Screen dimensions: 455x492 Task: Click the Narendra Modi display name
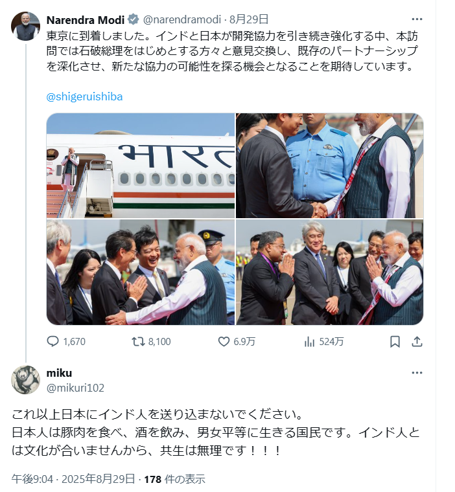point(86,20)
